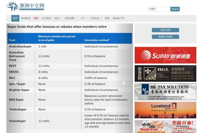Open the 社区新闻 menu item
The width and height of the screenshot is (200, 133).
pos(46,18)
